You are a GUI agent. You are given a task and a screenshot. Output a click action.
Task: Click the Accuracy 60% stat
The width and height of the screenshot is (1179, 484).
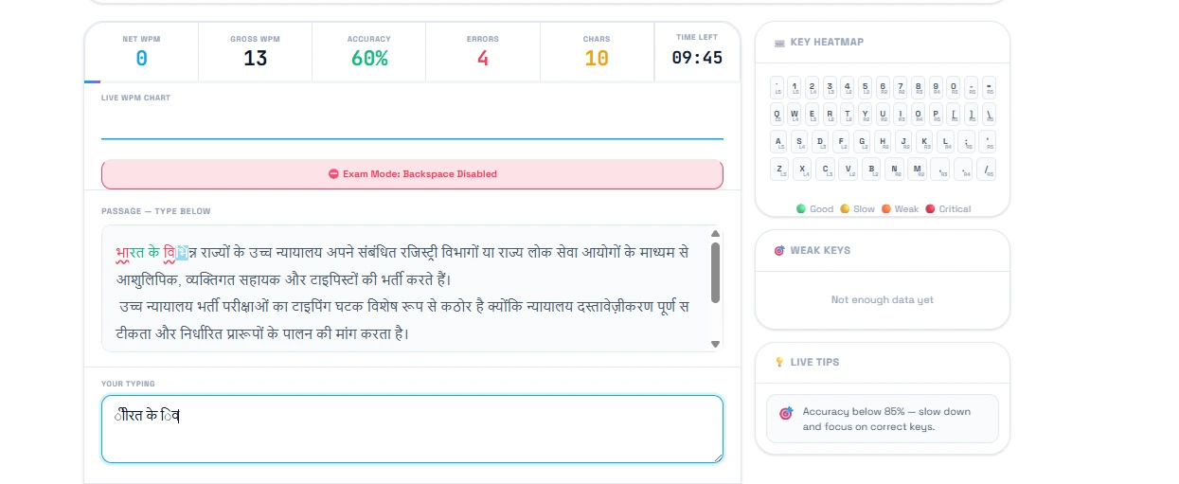pos(369,52)
